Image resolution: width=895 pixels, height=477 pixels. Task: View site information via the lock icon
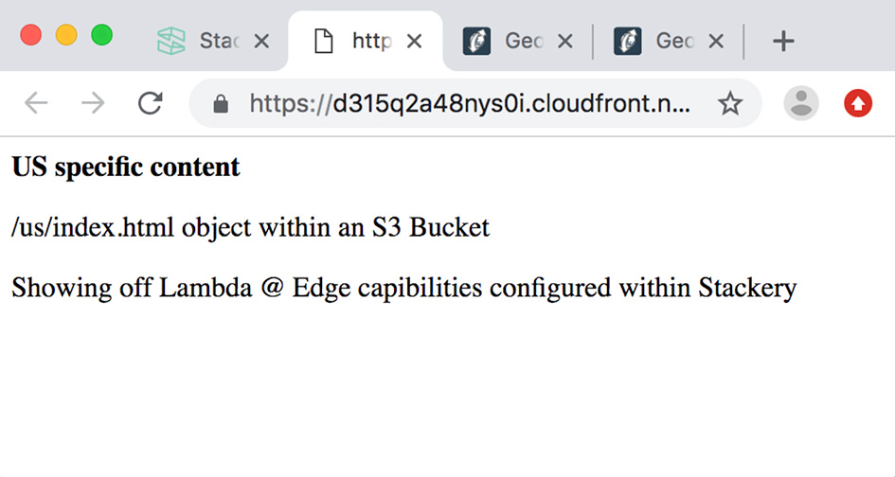tap(221, 103)
